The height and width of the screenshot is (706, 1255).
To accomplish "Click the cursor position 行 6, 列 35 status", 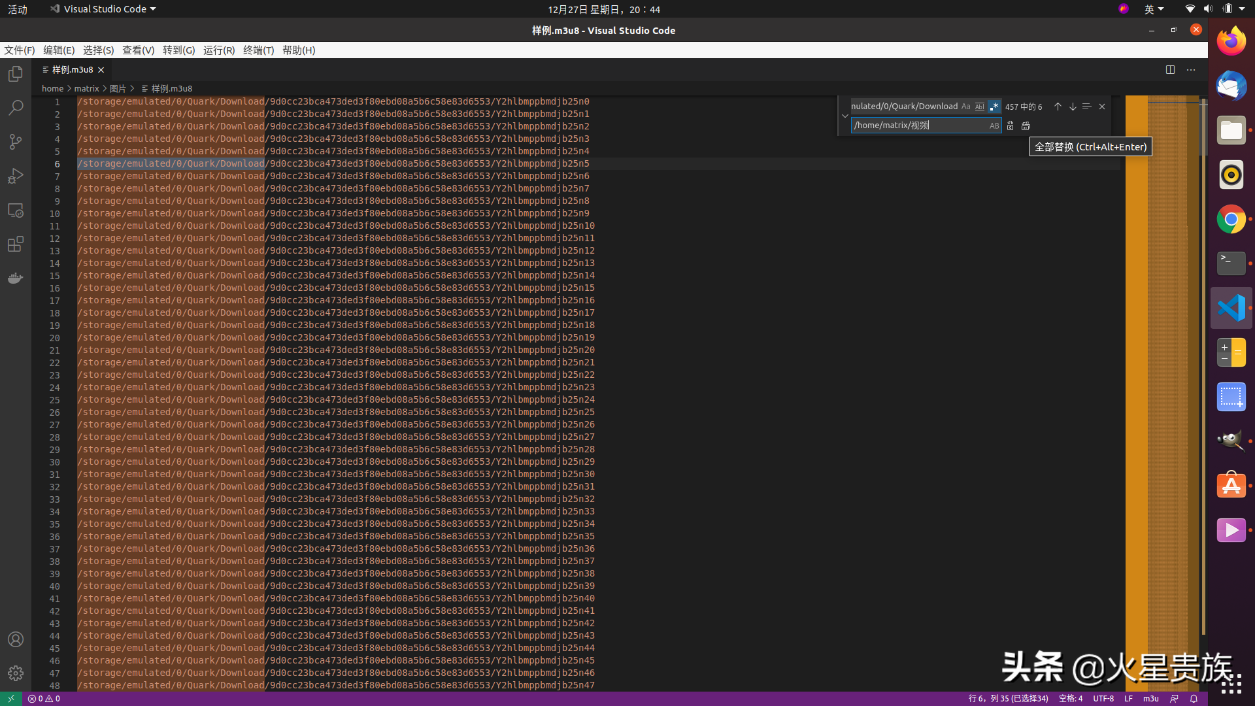I will click(1009, 699).
